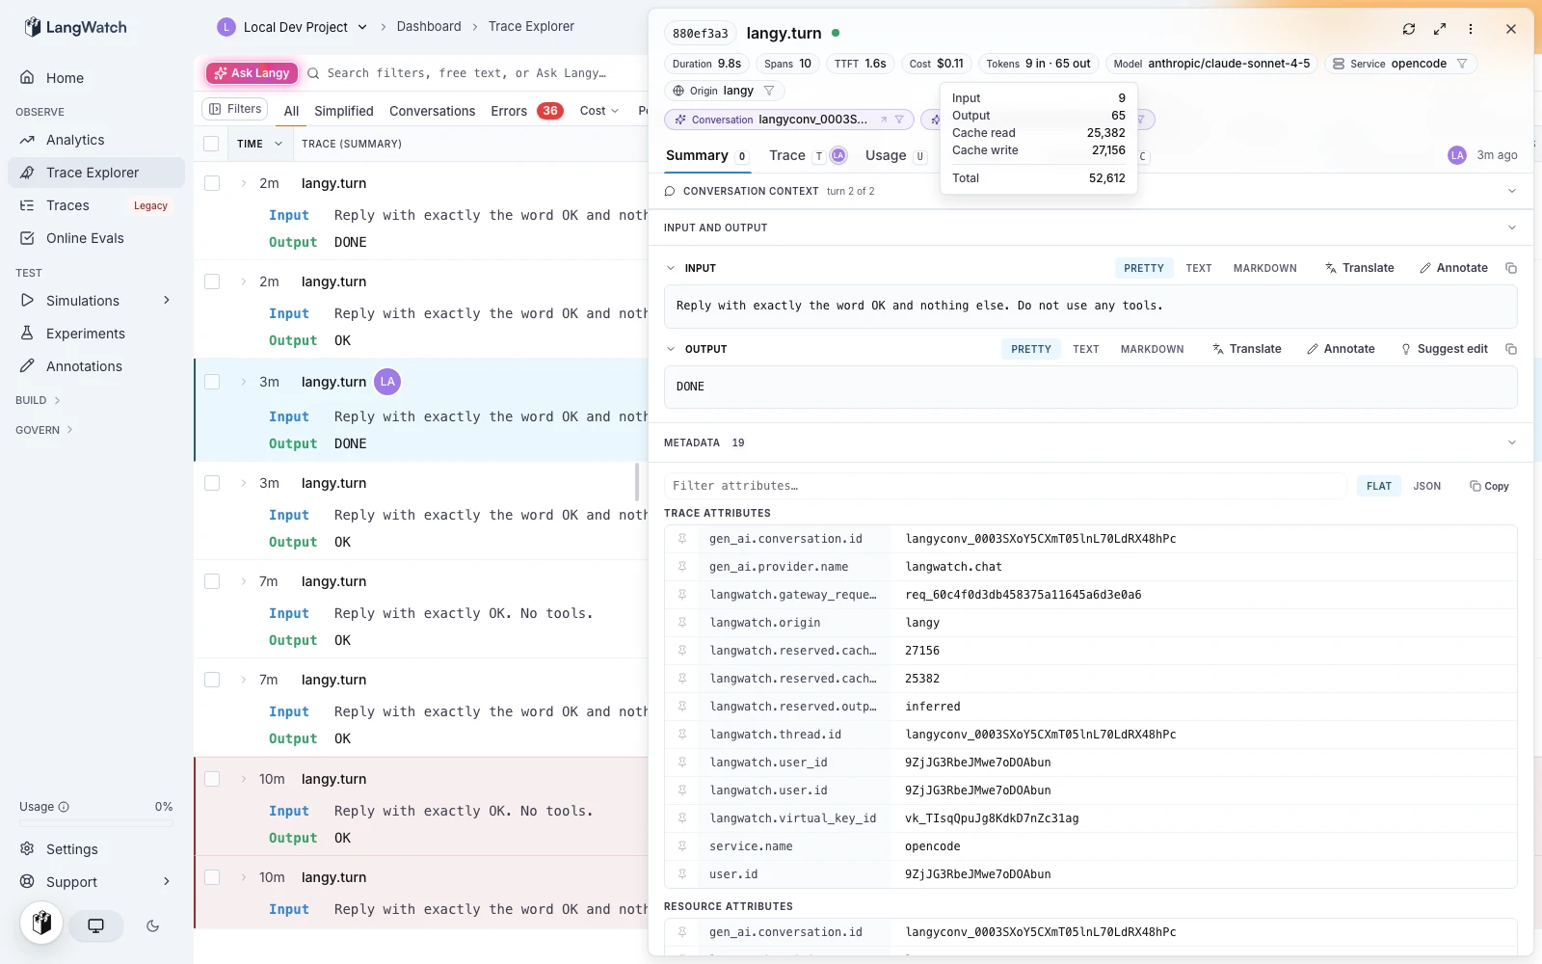Filter by service opencode

1462,64
